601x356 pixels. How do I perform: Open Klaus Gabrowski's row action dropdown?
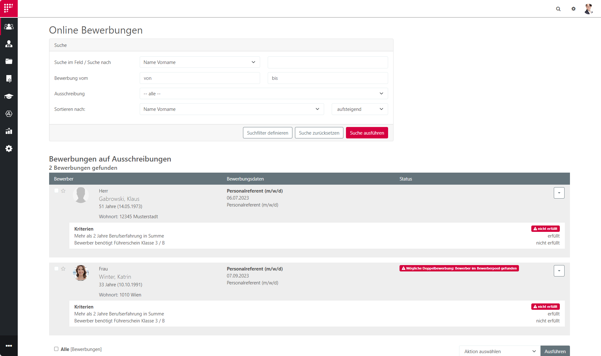559,193
